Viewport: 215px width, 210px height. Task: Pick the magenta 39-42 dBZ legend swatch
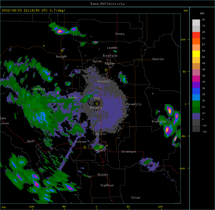196,79
